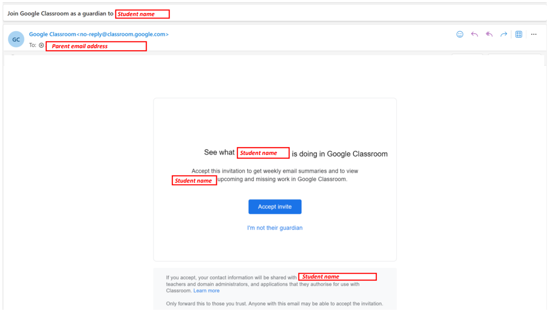The height and width of the screenshot is (315, 549).
Task: Open the three-dot more actions menu
Action: coord(534,34)
